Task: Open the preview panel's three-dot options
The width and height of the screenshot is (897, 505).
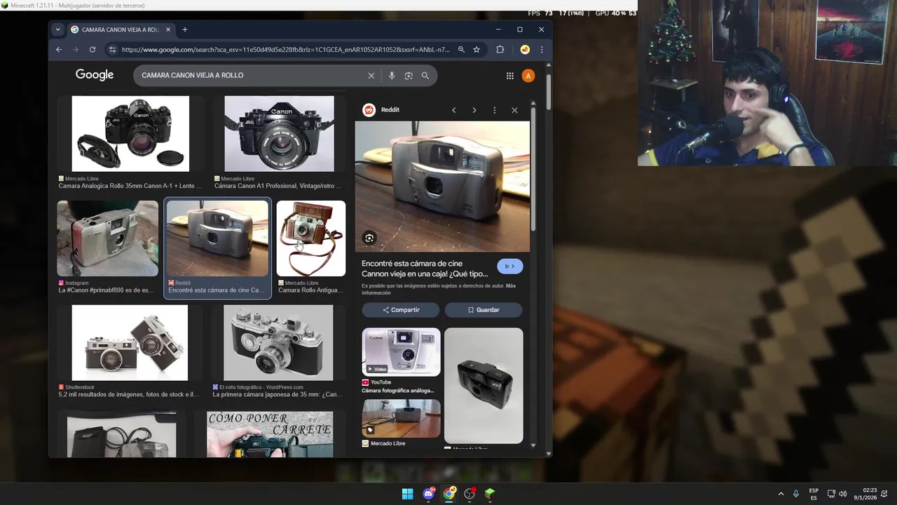Action: (494, 110)
